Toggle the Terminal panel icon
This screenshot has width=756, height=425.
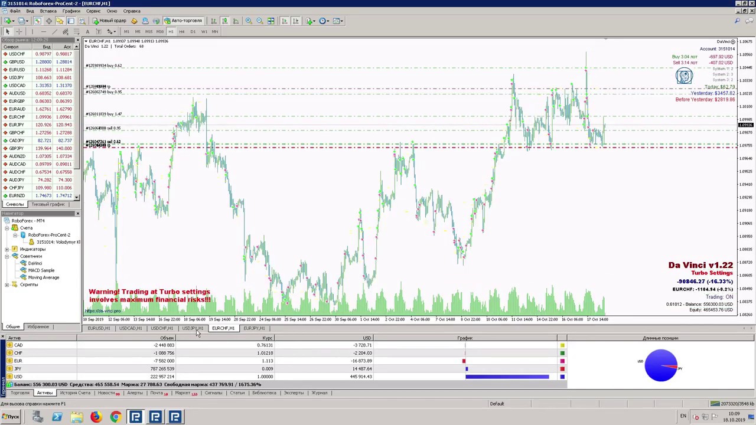point(71,21)
